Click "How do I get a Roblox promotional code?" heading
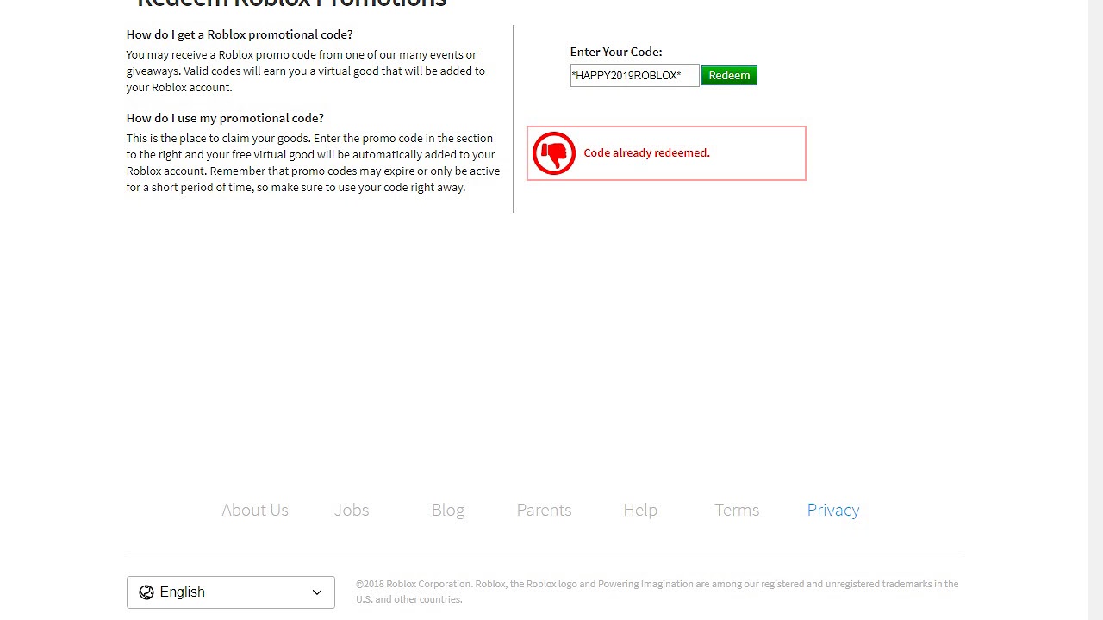The height and width of the screenshot is (620, 1103). click(x=240, y=34)
